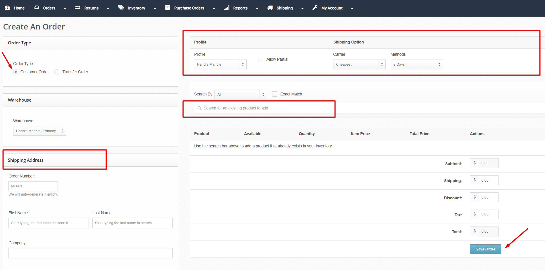Open the Methods dropdown showing 2 Days
The image size is (545, 270).
pos(416,65)
